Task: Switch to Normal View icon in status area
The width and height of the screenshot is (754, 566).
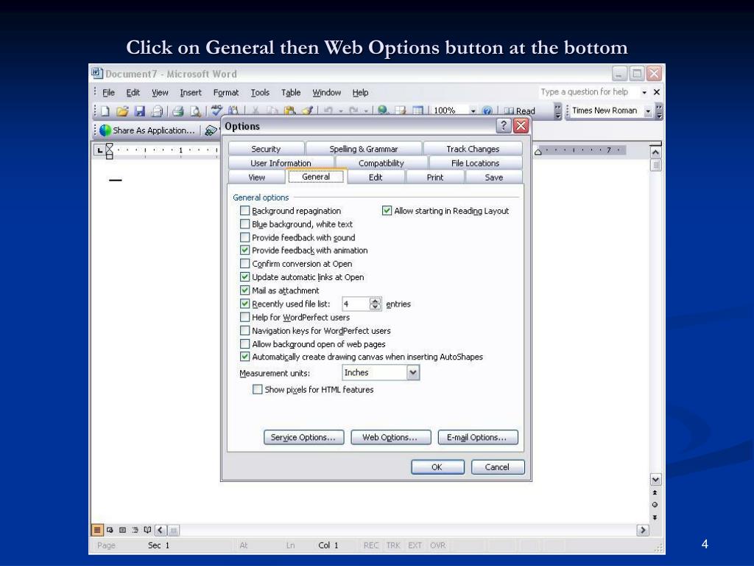Action: (x=97, y=530)
